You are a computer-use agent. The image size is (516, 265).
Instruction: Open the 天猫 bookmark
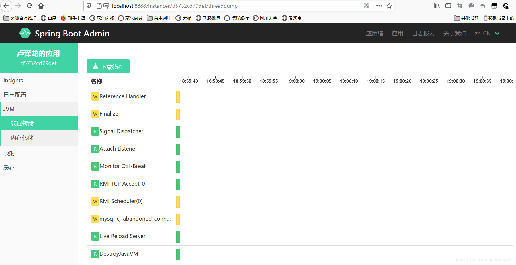(x=183, y=18)
